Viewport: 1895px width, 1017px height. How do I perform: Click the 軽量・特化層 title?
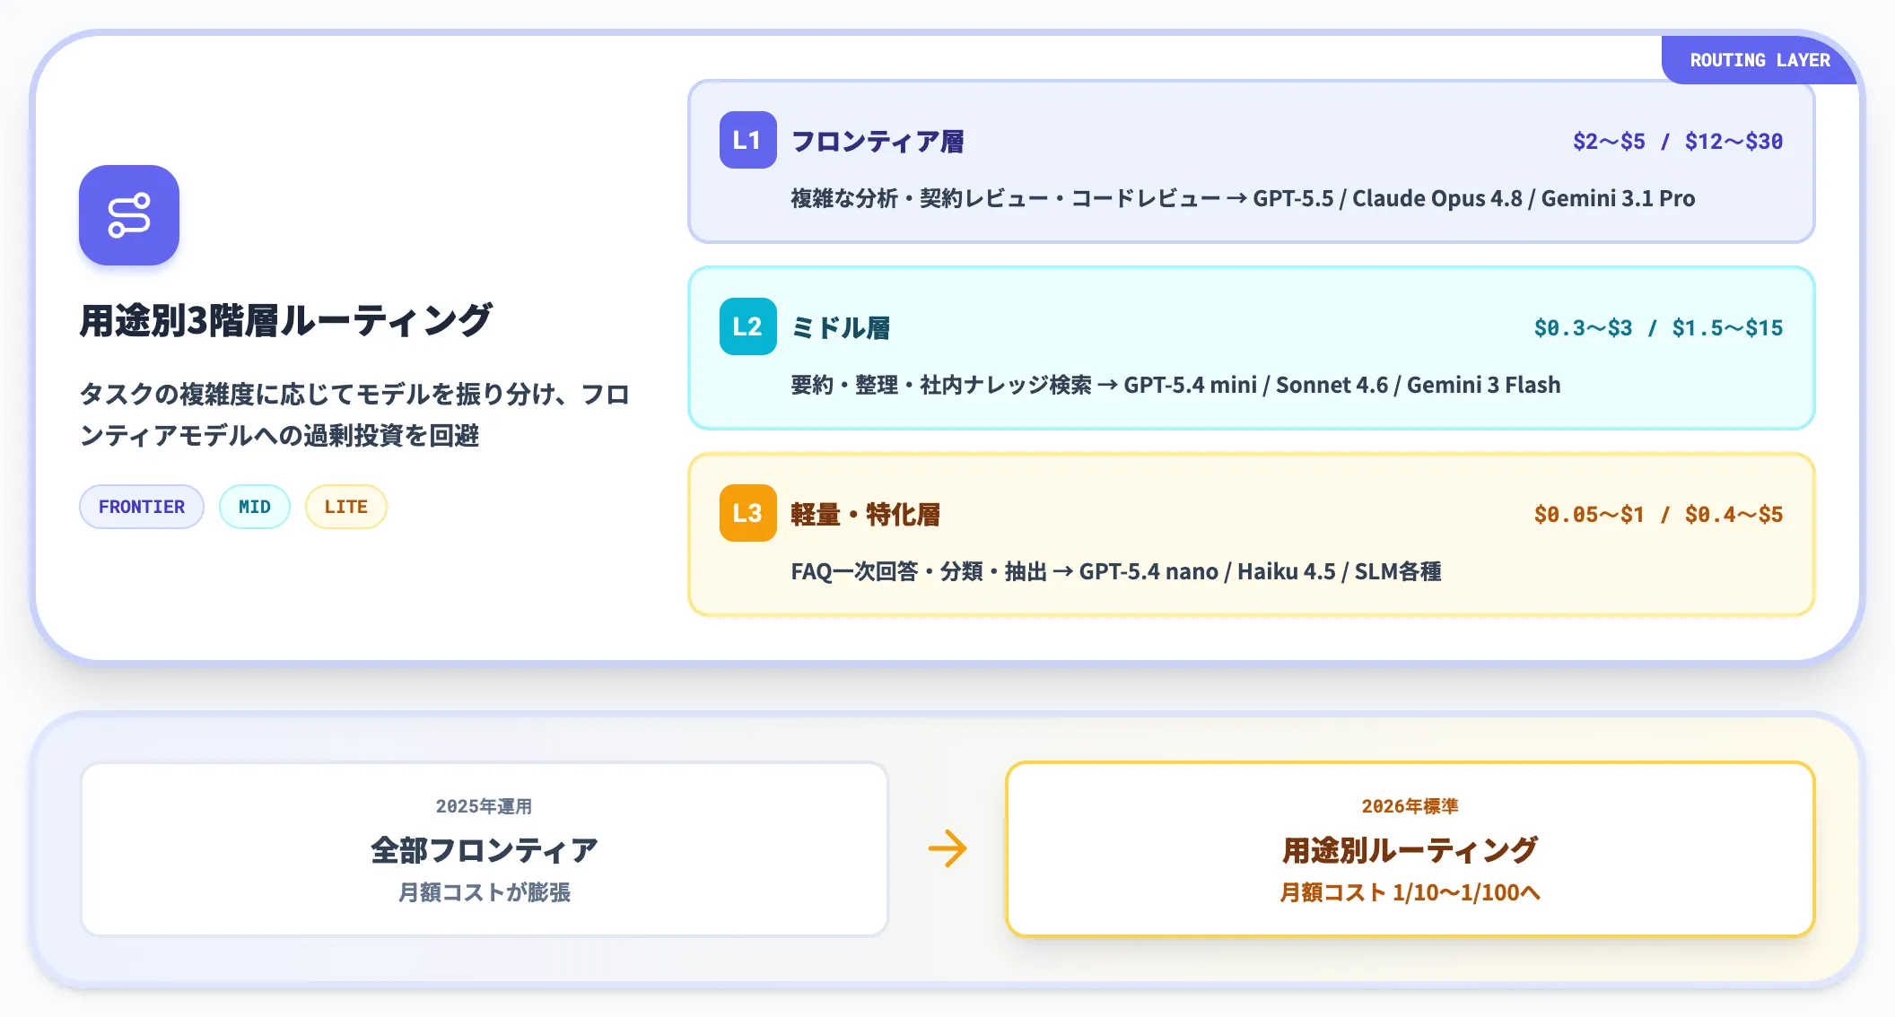pyautogui.click(x=866, y=514)
